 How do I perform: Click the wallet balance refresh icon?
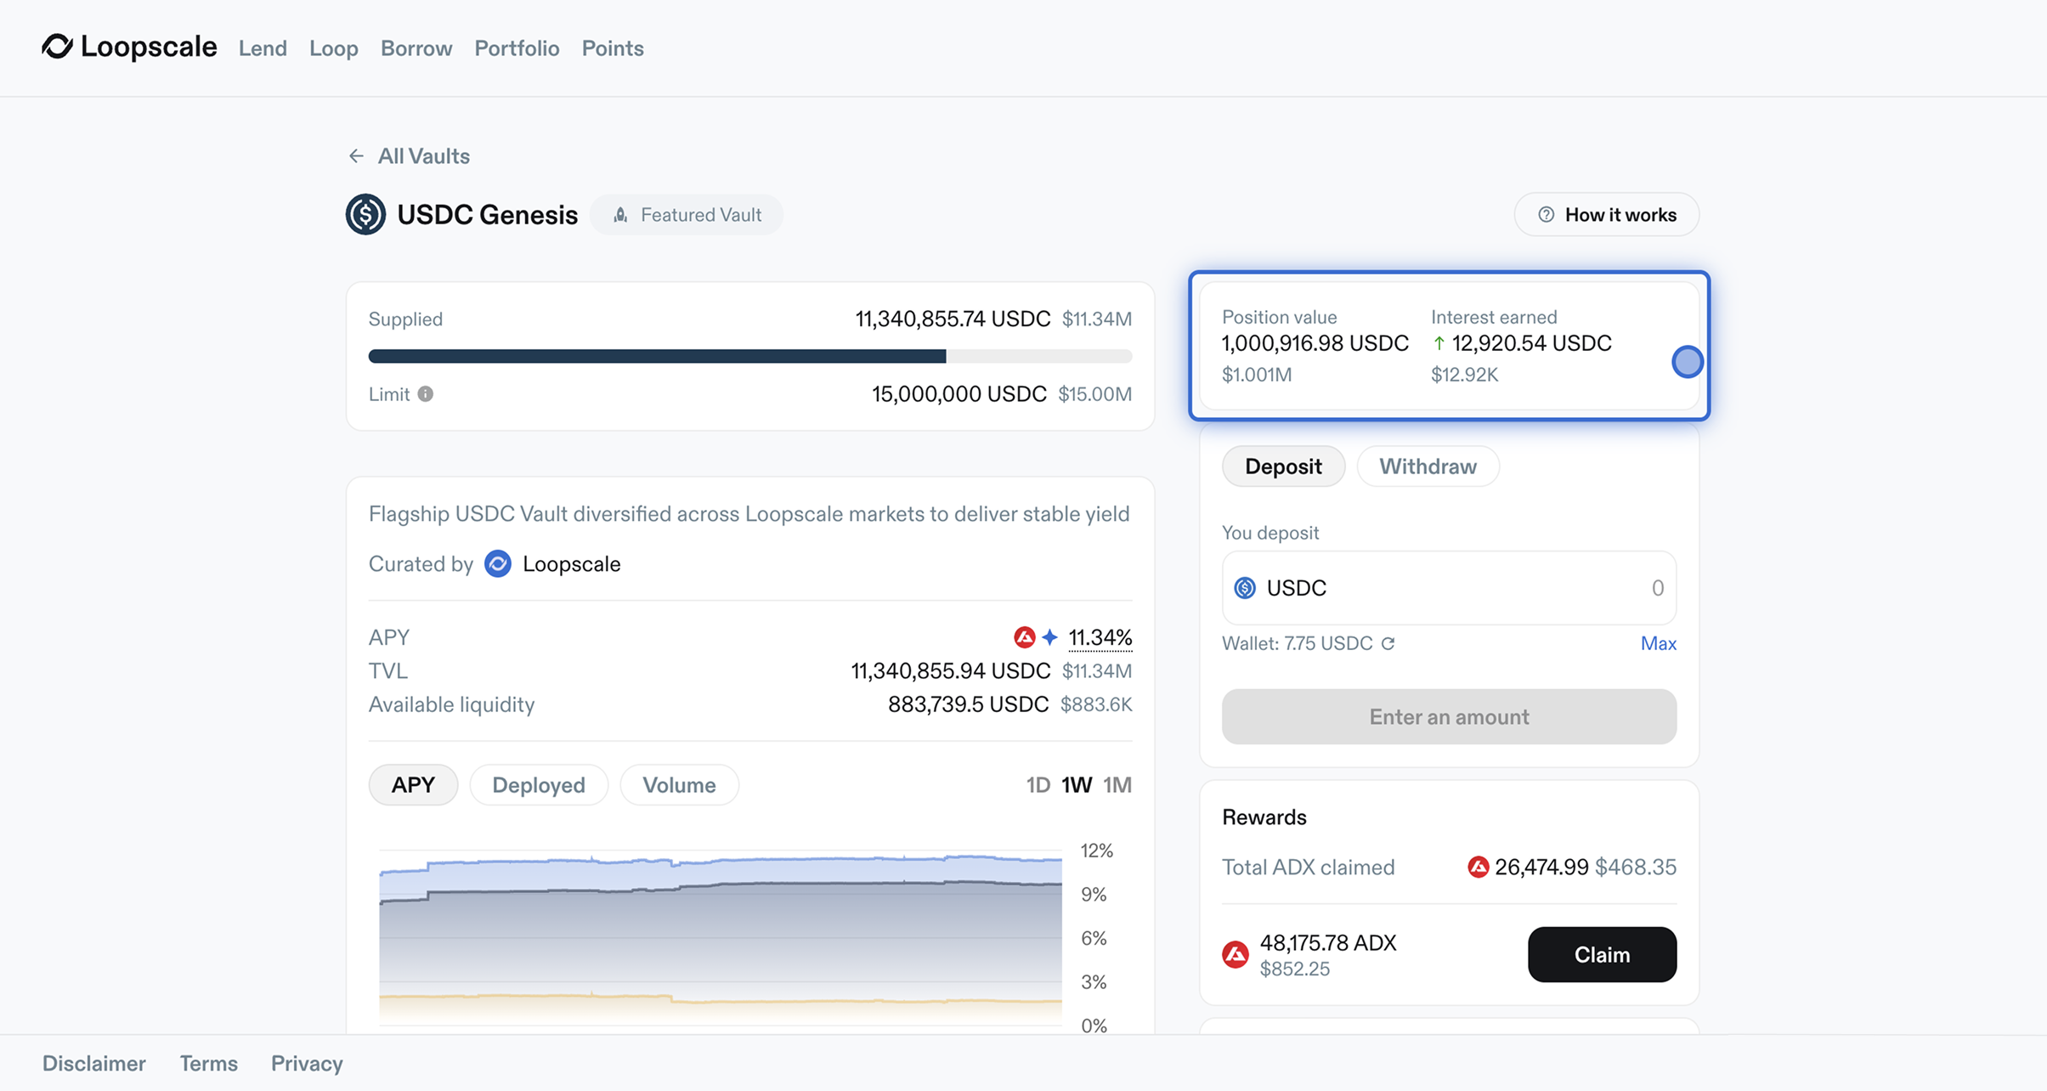click(1388, 643)
